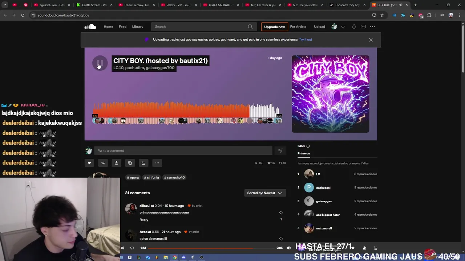Open the browser media control icon
This screenshot has width=465, height=261.
coord(442,15)
